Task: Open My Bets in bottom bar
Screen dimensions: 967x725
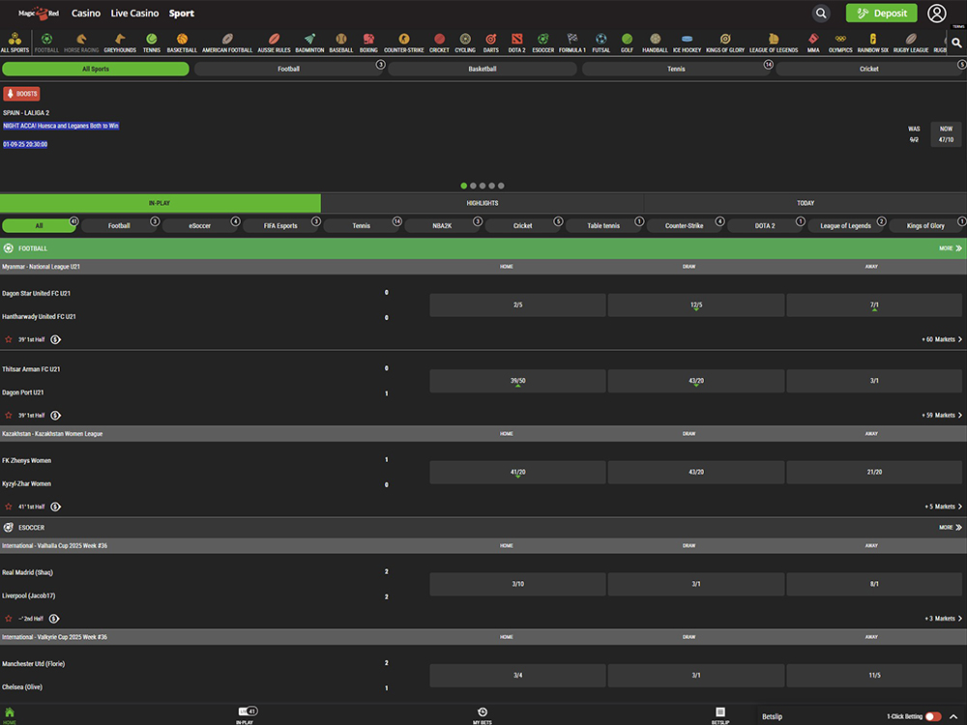Action: 483,715
